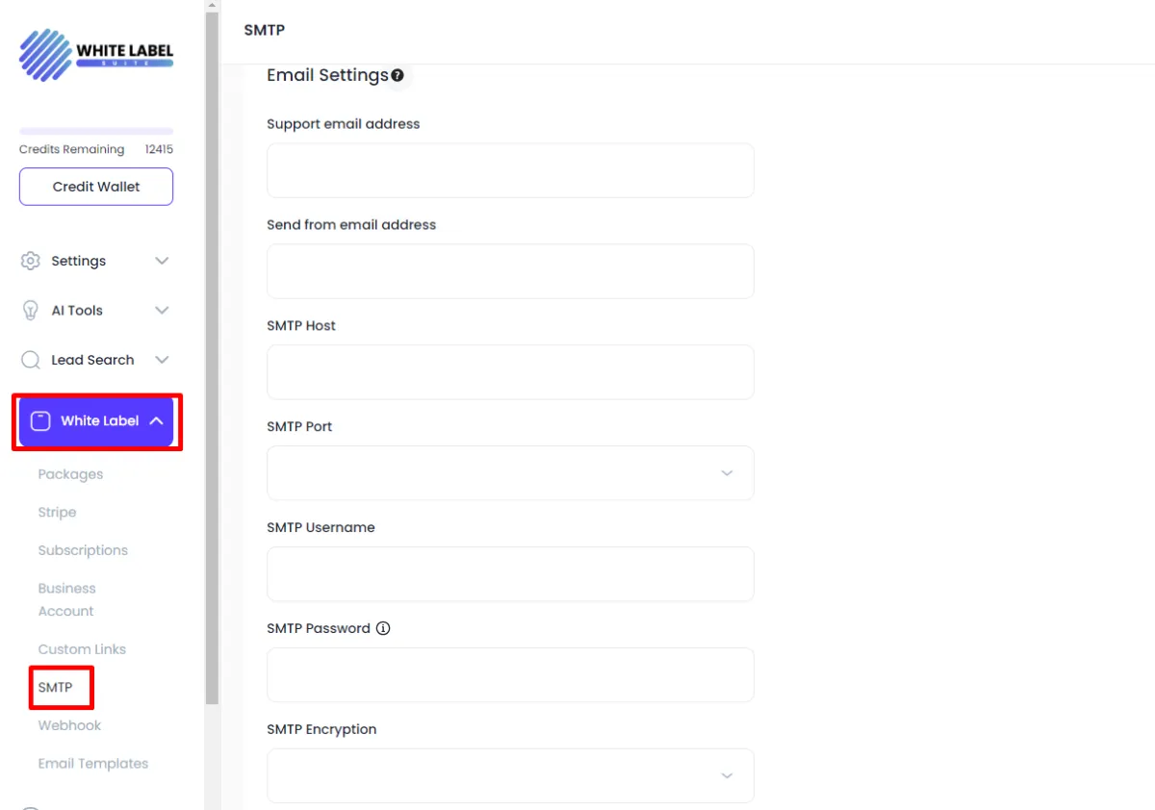Expand the Settings menu chevron
The image size is (1155, 810).
[x=162, y=261]
